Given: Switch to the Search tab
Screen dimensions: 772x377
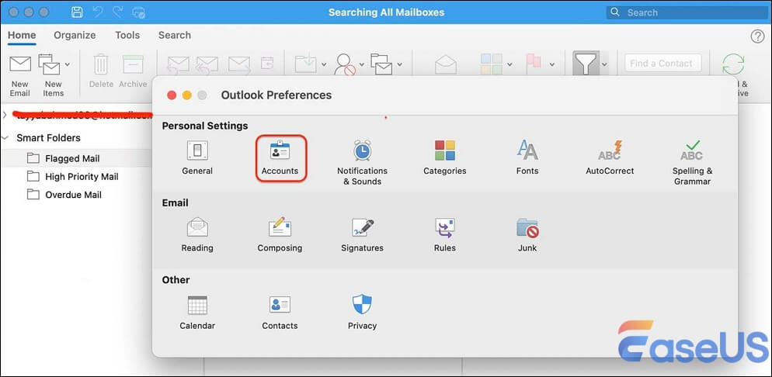Looking at the screenshot, I should click(x=174, y=36).
